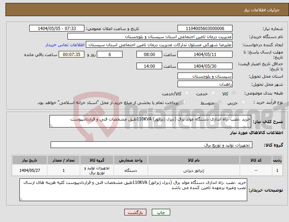
Task: Click the واحد شمارش column header
Action: (x=131, y=160)
